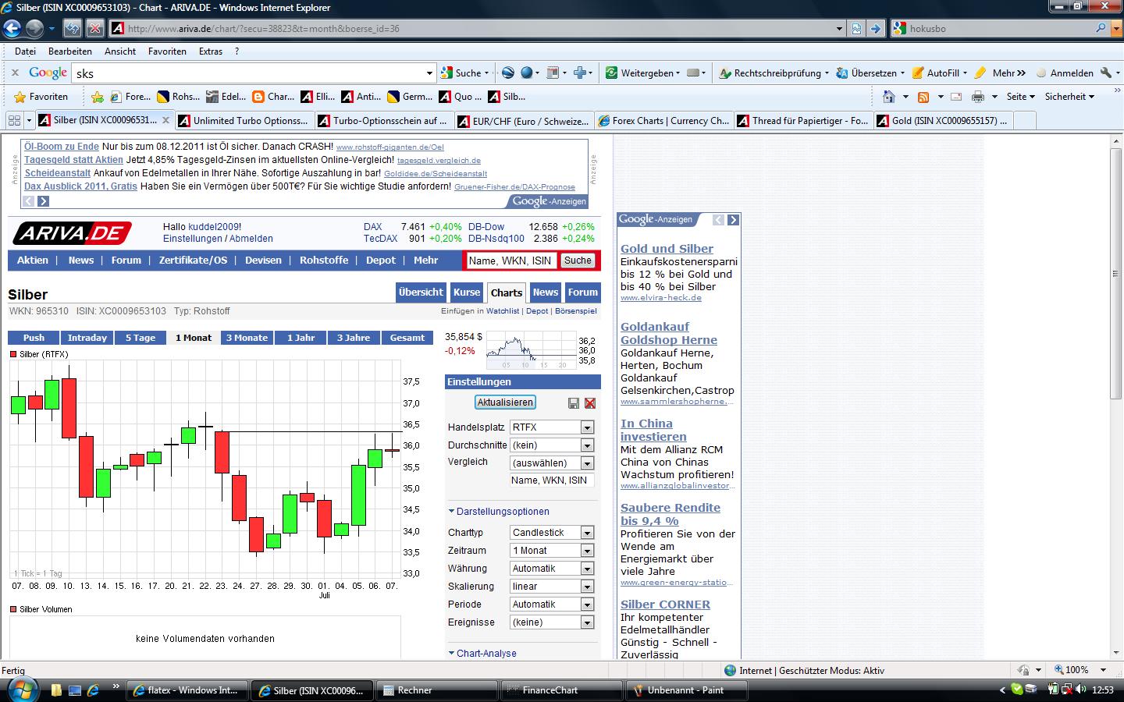Viewport: 1124px width, 702px height.
Task: Open the Ereignisse (keine) dropdown
Action: [x=587, y=622]
